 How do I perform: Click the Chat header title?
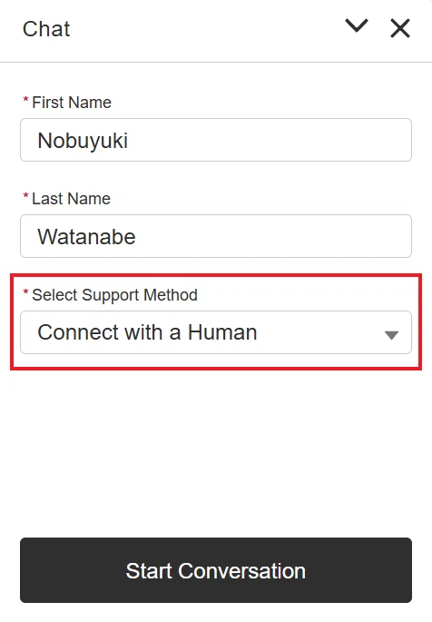(x=46, y=29)
